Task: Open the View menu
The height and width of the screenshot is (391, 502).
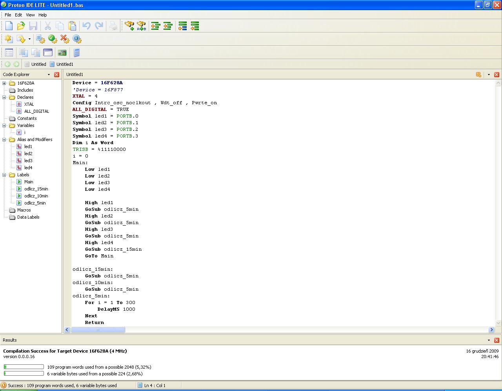Action: pos(30,15)
